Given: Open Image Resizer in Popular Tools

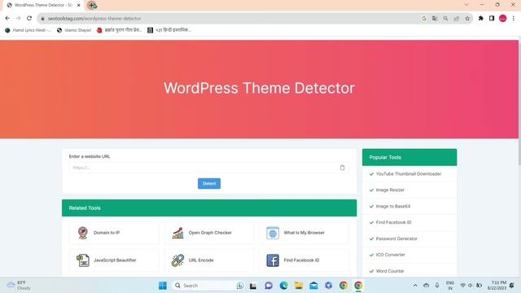Looking at the screenshot, I should [390, 190].
